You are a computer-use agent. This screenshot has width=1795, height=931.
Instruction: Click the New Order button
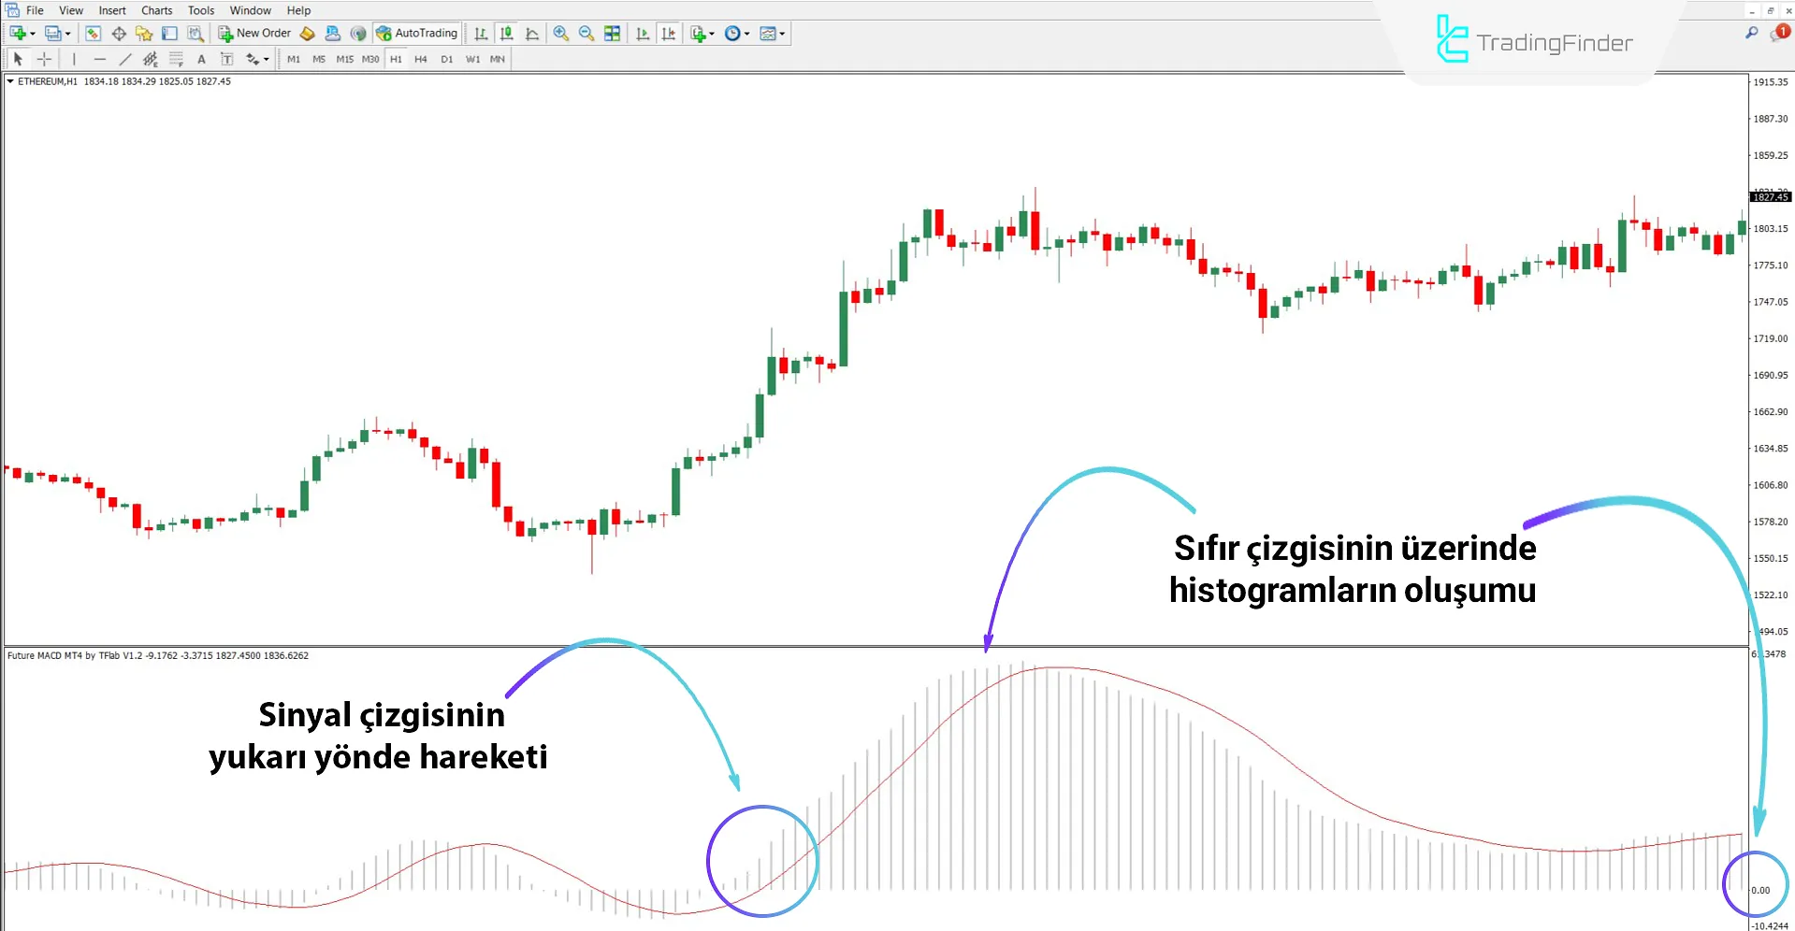tap(253, 33)
